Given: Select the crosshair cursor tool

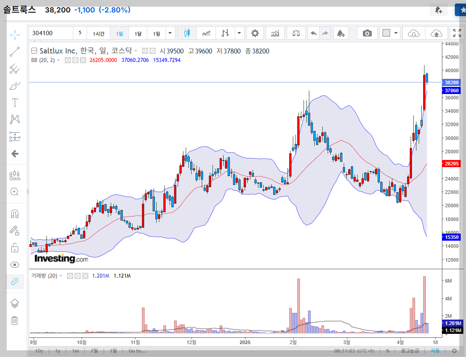Looking at the screenshot, I should tap(15, 35).
